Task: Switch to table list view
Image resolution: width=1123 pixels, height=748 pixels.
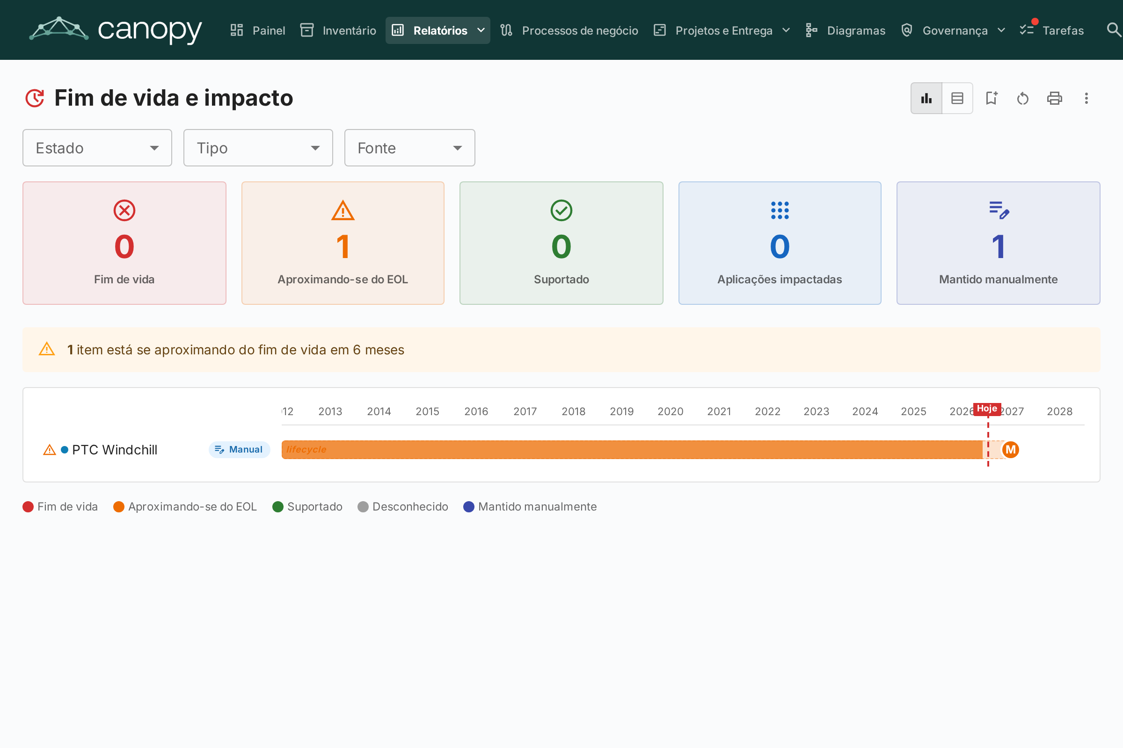Action: 957,98
